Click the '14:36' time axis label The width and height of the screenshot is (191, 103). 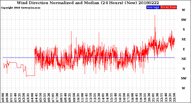point(107,98)
